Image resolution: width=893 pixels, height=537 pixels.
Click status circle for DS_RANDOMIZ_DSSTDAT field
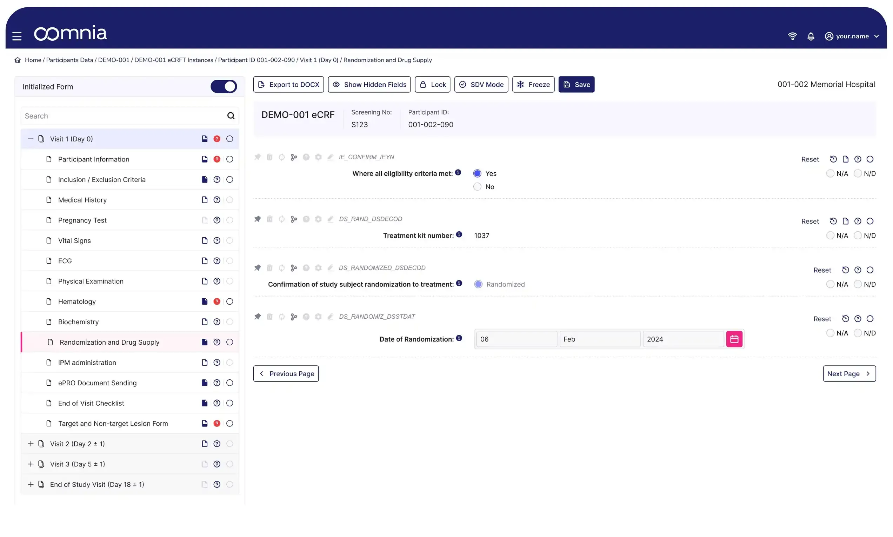pyautogui.click(x=870, y=319)
